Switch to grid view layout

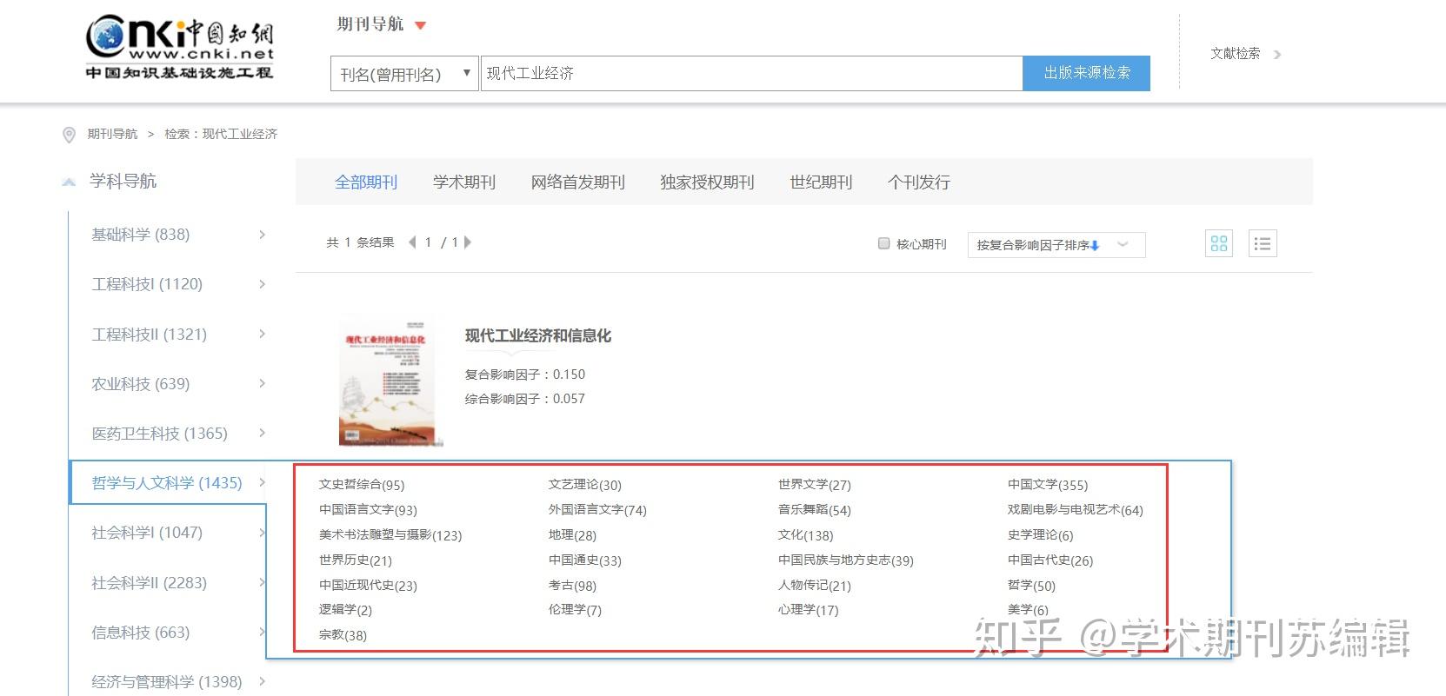(x=1219, y=244)
